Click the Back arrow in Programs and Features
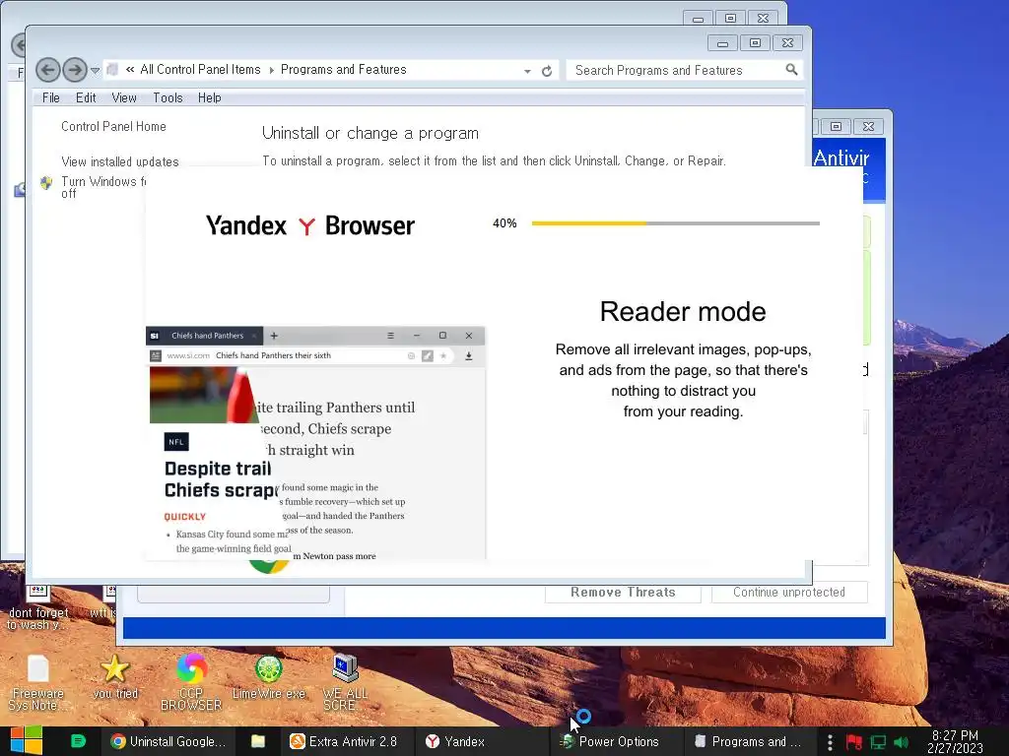Viewport: 1009px width, 756px height. pyautogui.click(x=47, y=70)
